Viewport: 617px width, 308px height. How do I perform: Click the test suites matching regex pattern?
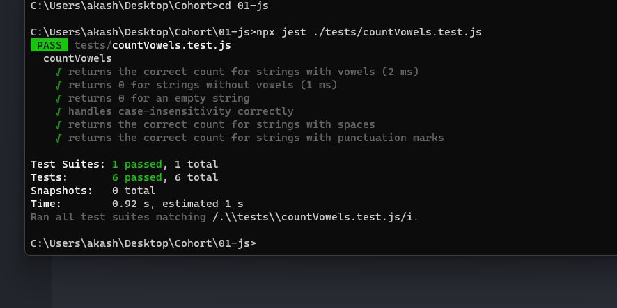313,217
